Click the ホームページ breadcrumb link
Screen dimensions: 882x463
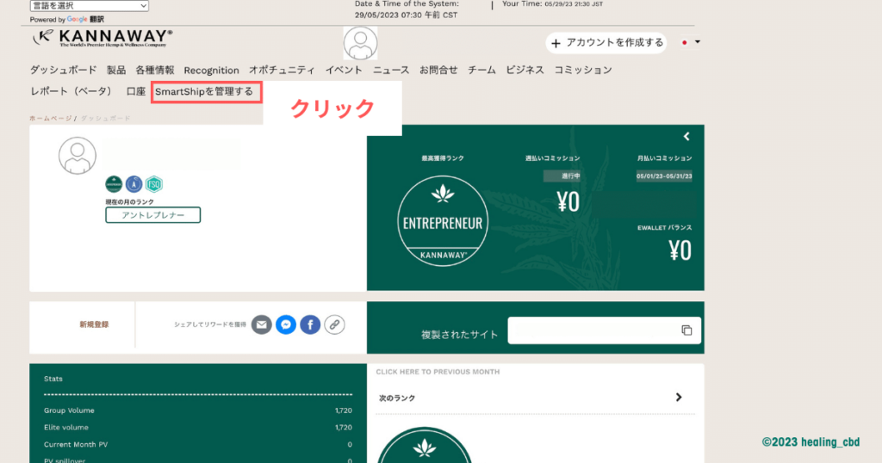[51, 117]
